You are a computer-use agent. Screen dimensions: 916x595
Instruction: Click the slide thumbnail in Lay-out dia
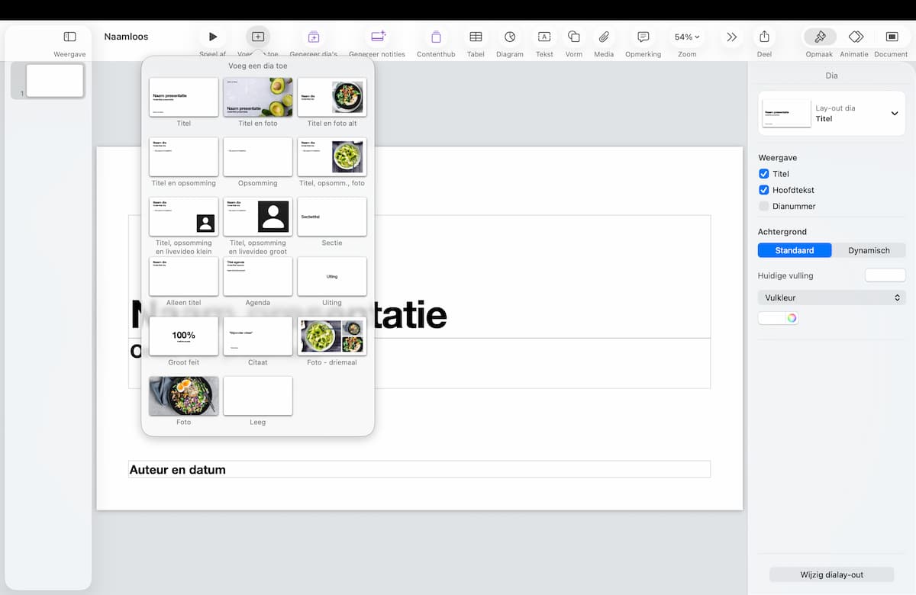click(786, 114)
